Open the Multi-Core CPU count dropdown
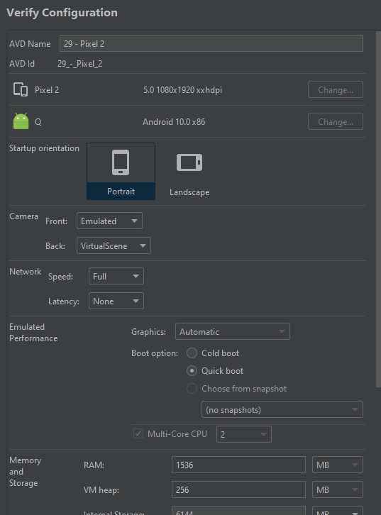 244,434
